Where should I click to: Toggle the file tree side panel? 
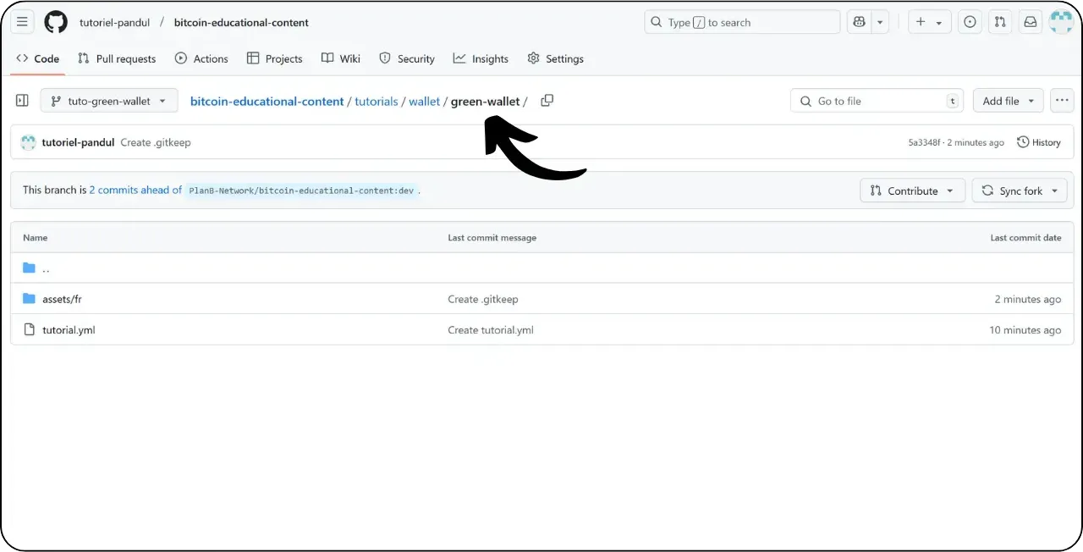tap(21, 100)
